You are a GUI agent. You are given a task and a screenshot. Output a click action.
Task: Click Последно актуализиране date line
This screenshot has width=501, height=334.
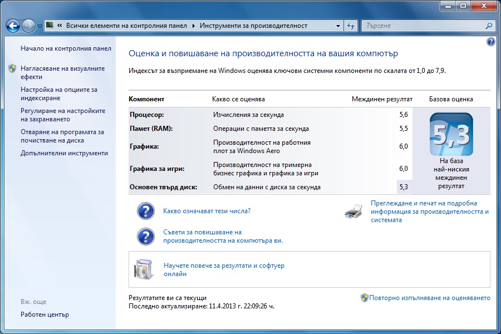click(x=202, y=306)
